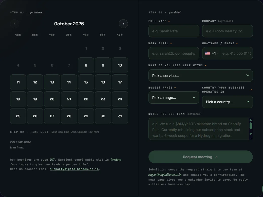Click the notes textarea scroll up arrow
This screenshot has width=263, height=197.
[x=251, y=120]
